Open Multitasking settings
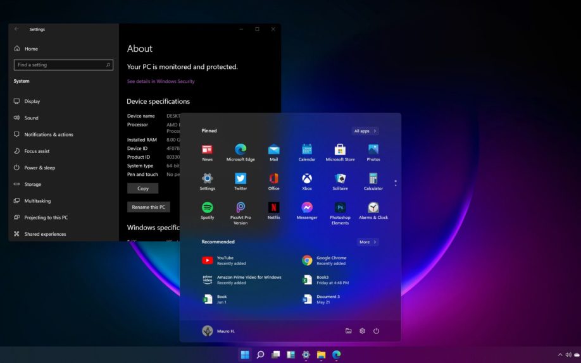 [x=32, y=200]
